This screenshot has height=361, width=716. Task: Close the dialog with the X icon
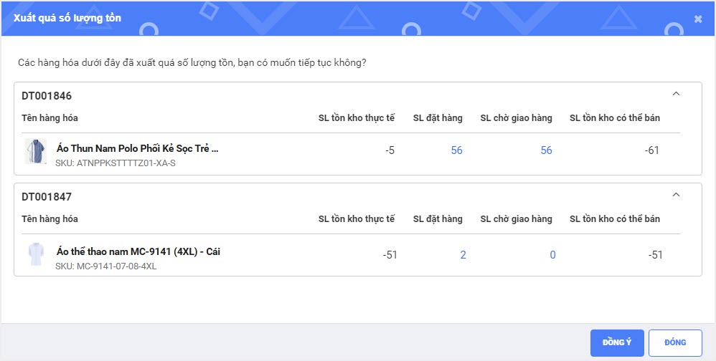pyautogui.click(x=698, y=19)
